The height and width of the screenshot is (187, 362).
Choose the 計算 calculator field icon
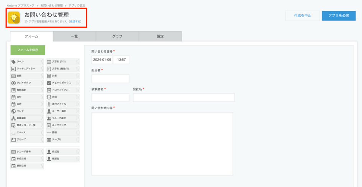click(49, 76)
